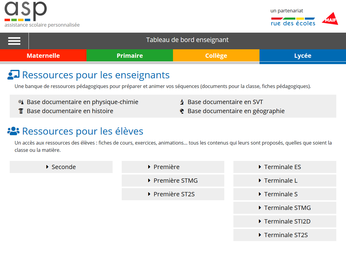Click the globe icon for géographie

coord(182,111)
